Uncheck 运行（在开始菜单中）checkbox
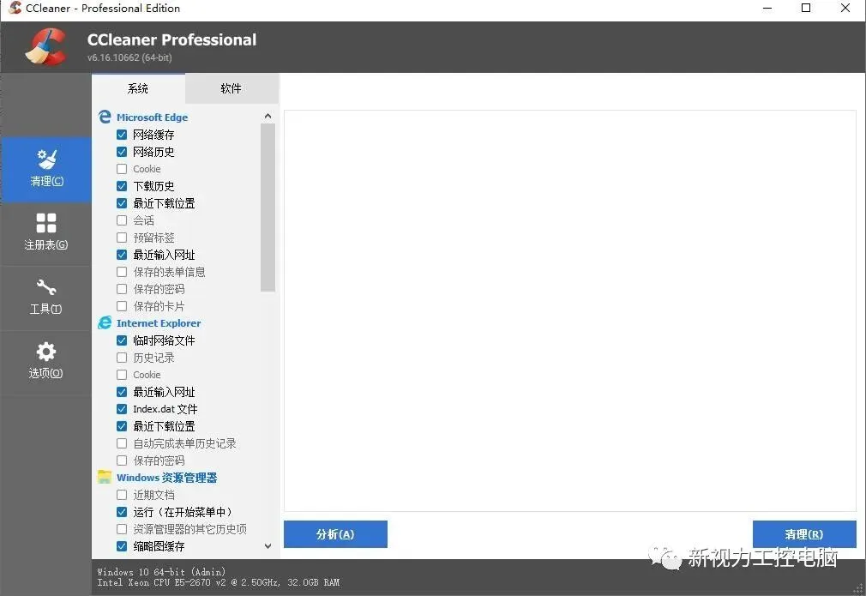The width and height of the screenshot is (866, 596). pyautogui.click(x=122, y=512)
